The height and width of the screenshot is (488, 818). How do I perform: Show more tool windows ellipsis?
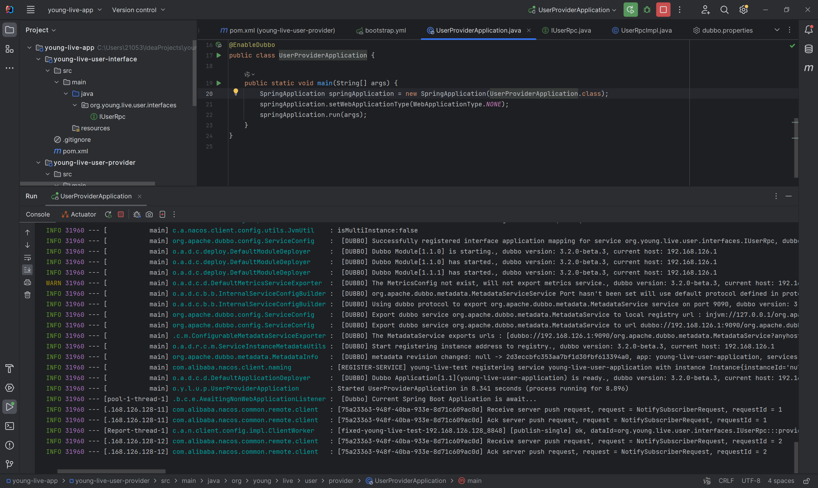coord(10,68)
